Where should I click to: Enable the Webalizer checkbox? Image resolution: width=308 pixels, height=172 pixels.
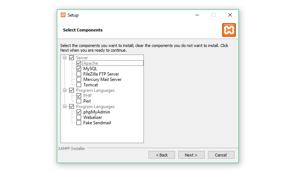click(79, 117)
